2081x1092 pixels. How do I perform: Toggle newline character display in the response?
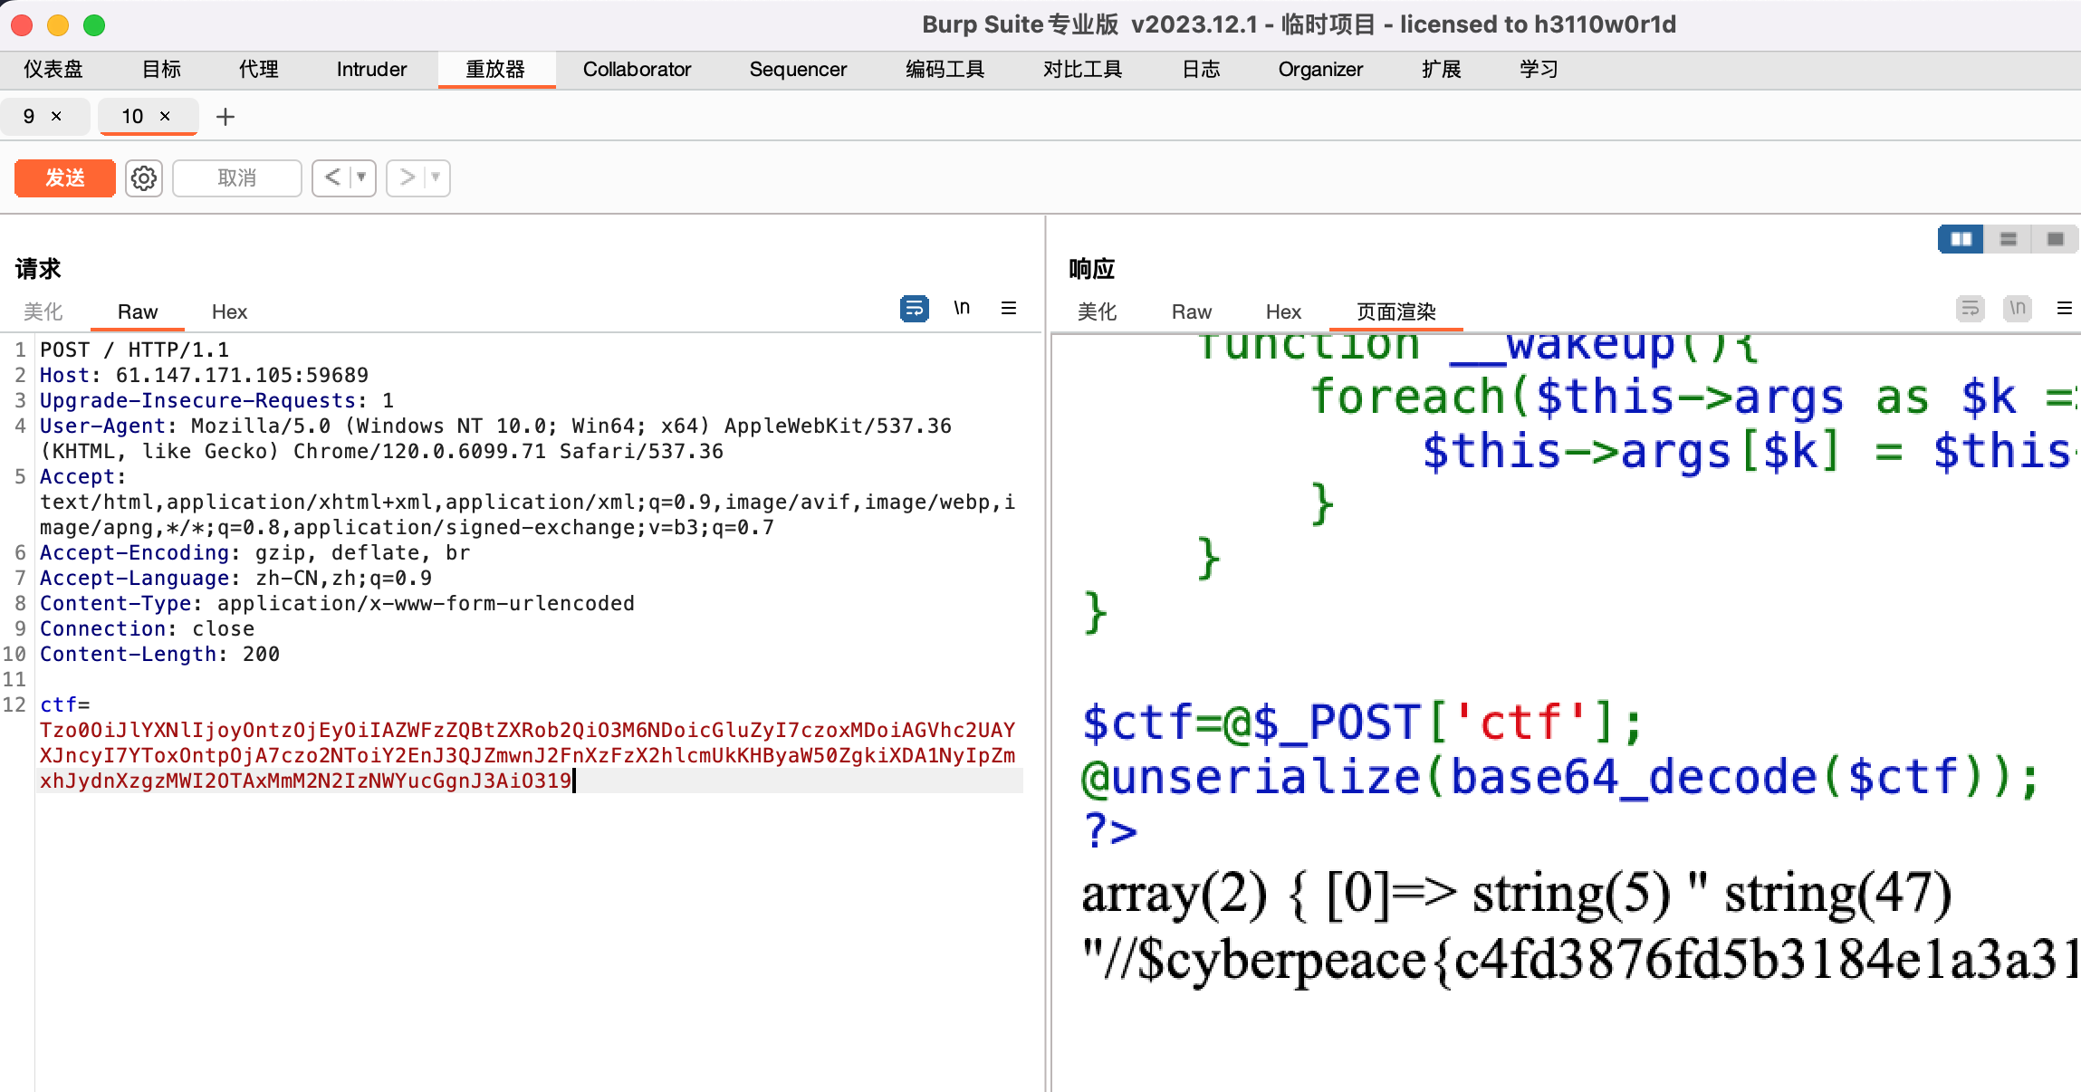(x=2016, y=309)
